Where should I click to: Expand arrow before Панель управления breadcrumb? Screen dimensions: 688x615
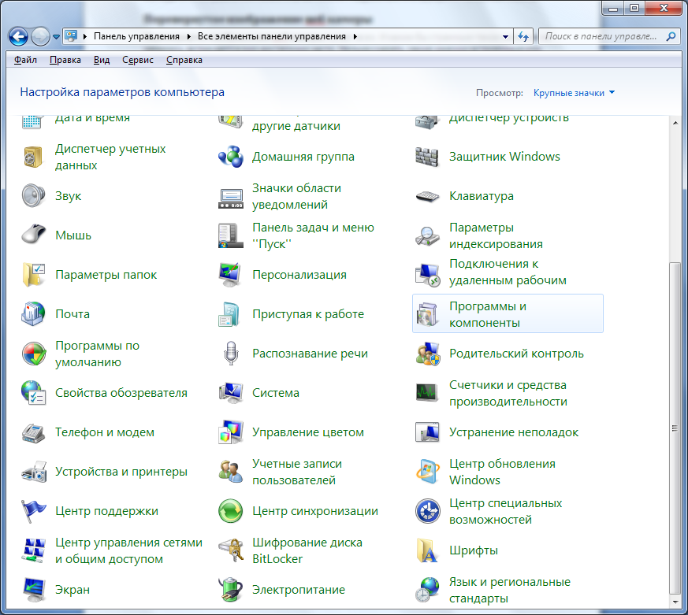pos(84,36)
